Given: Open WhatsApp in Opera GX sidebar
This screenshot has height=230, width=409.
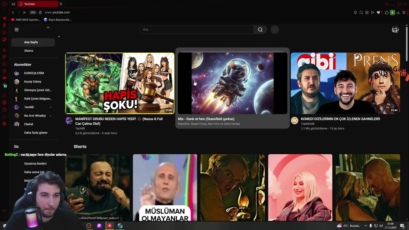Looking at the screenshot, I should [x=4, y=64].
